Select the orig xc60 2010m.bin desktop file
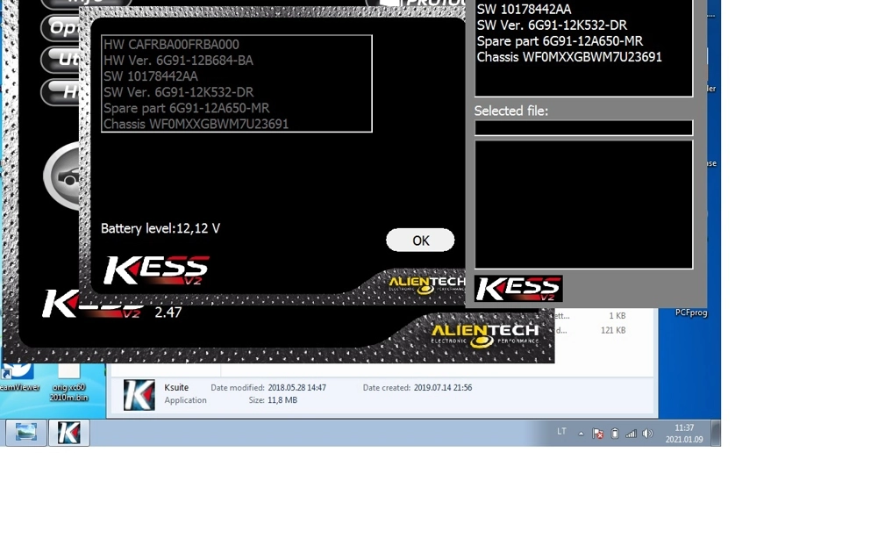Screen dimensions: 885x553 click(68, 381)
